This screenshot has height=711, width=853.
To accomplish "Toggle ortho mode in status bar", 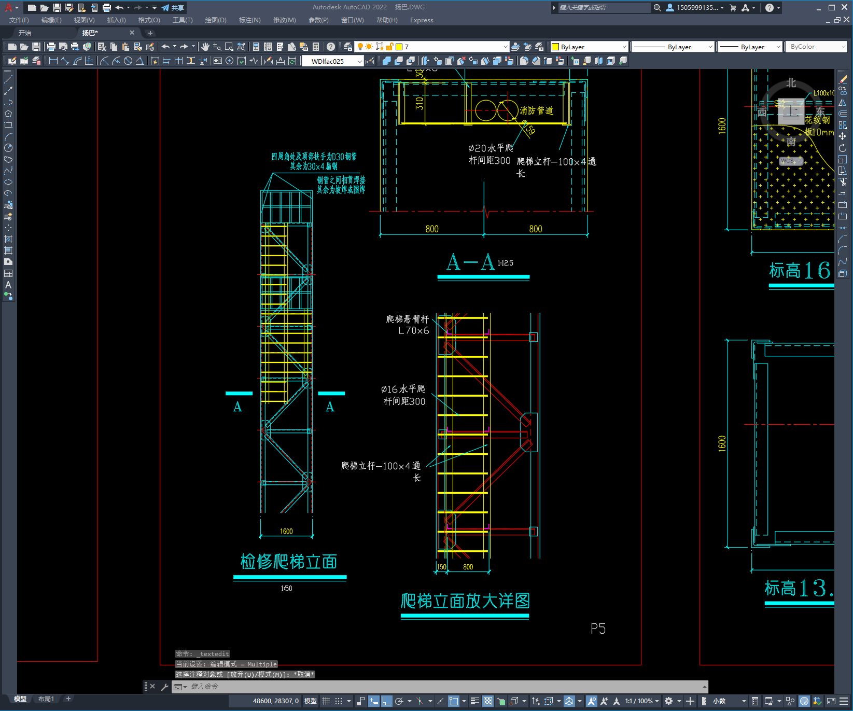I will (x=387, y=701).
